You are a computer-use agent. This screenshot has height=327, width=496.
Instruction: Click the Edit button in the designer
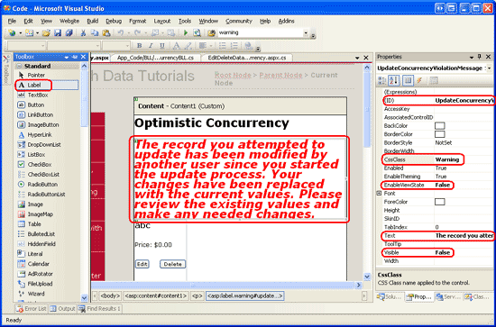click(142, 264)
